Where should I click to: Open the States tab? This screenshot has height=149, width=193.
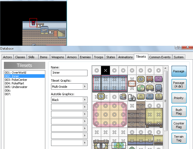tap(110, 57)
